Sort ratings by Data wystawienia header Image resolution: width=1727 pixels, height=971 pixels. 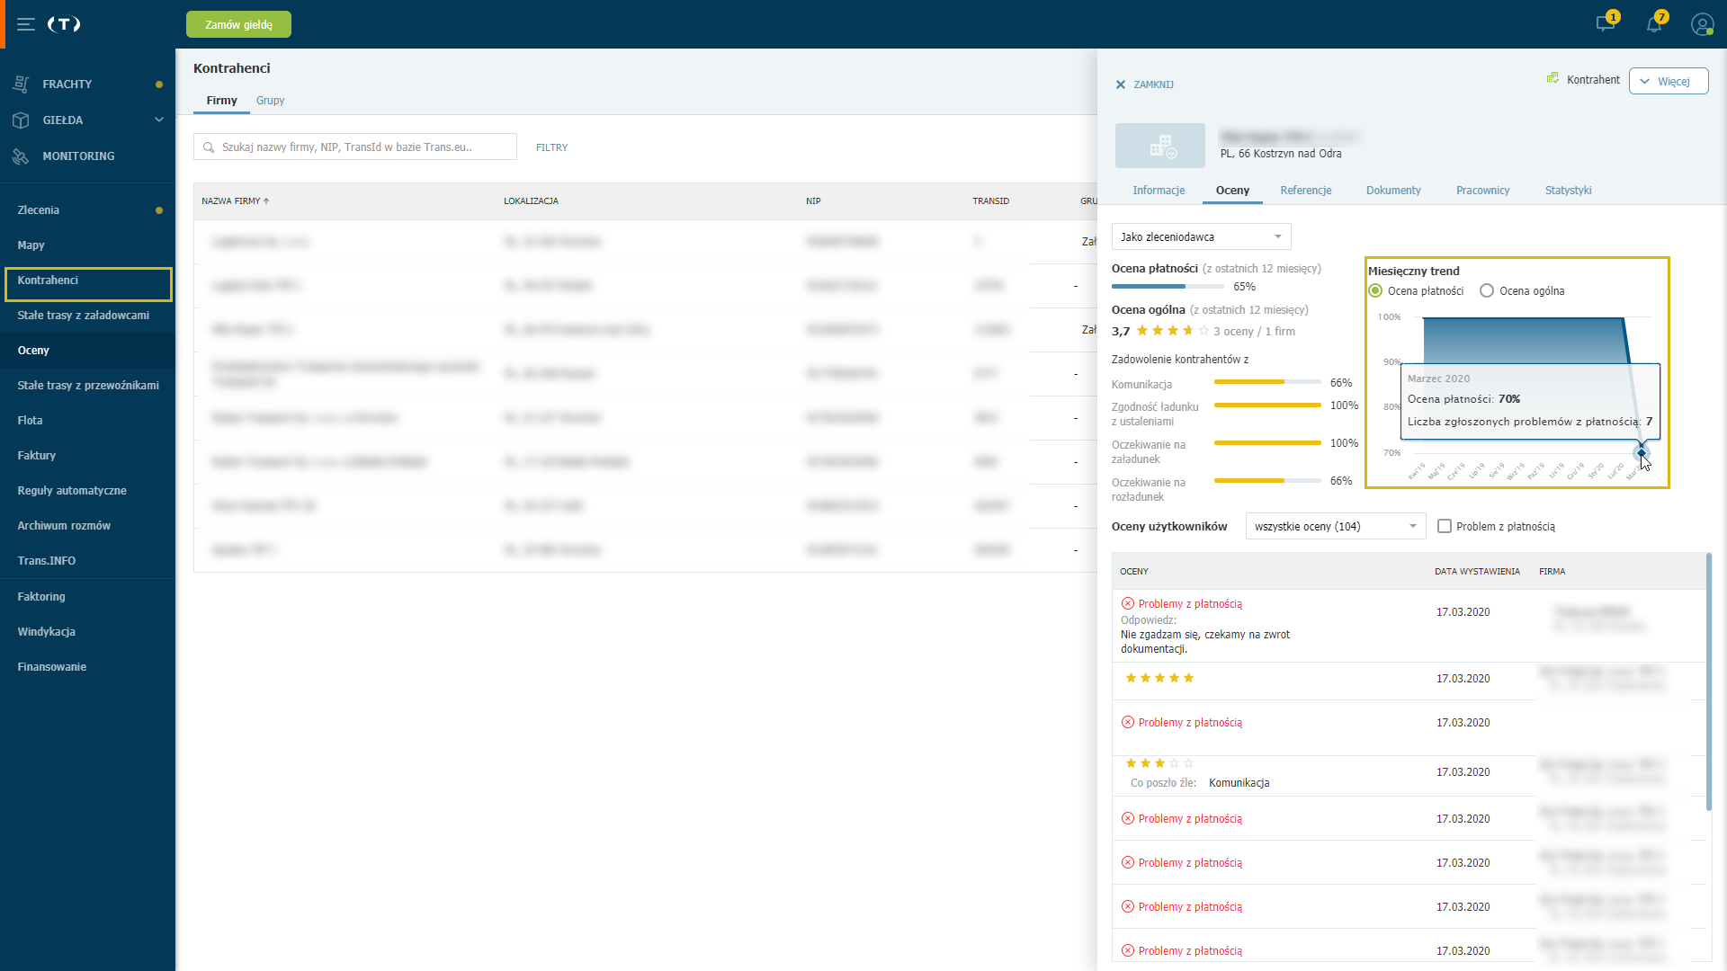pyautogui.click(x=1477, y=572)
